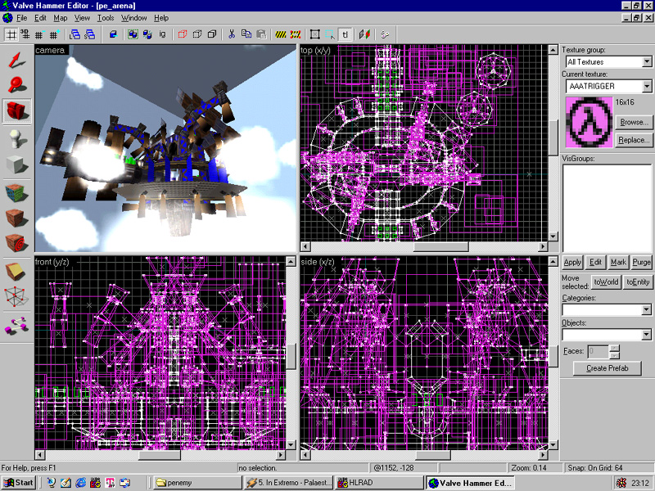Click the VisGroups Apply button
Viewport: 655px width, 491px height.
pos(572,262)
